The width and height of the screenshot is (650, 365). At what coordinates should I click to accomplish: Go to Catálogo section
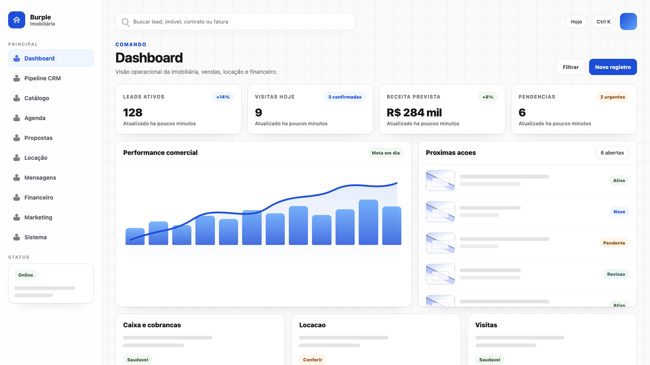pyautogui.click(x=51, y=98)
